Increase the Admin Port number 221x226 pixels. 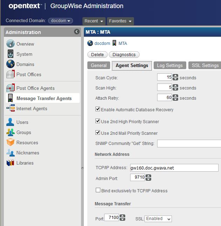click(148, 176)
